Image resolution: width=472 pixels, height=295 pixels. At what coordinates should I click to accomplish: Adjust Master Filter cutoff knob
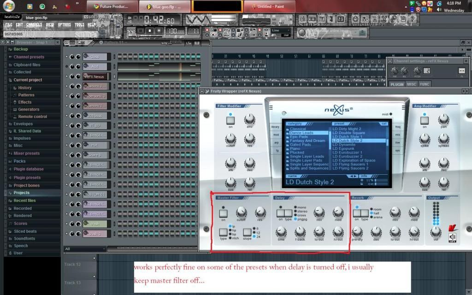tap(241, 212)
